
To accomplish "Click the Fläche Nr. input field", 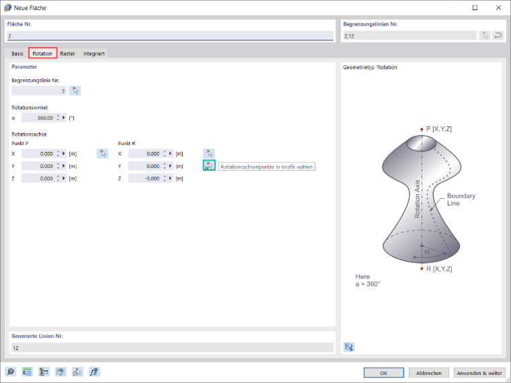I will click(170, 36).
